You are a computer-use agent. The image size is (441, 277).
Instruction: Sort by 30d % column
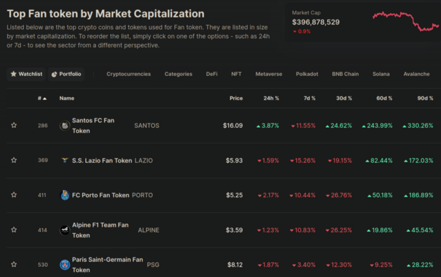pos(344,98)
